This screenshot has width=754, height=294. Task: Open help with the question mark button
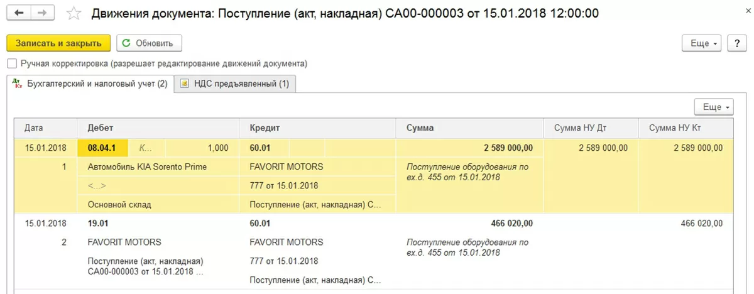tap(736, 43)
